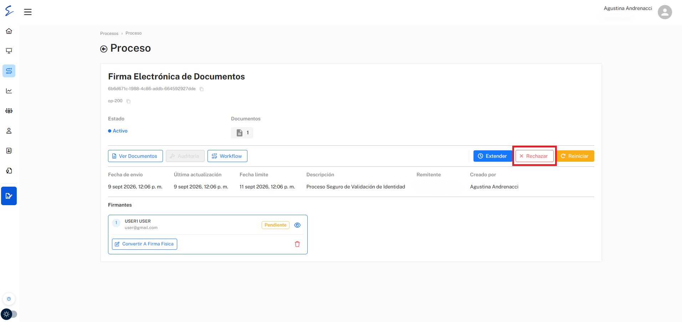This screenshot has height=322, width=682.
Task: Click the app logo at top left
Action: [9, 11]
